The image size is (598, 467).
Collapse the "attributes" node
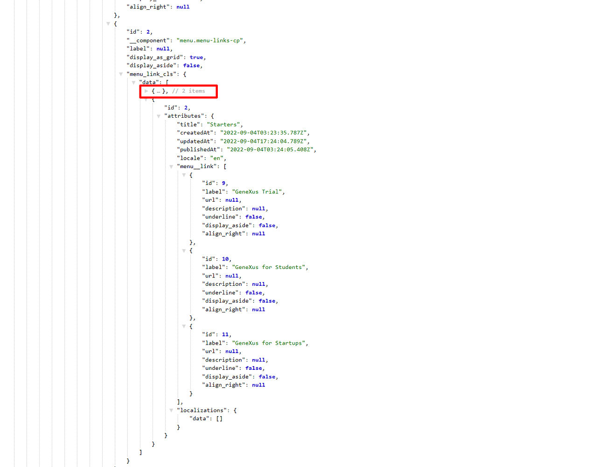(x=159, y=116)
